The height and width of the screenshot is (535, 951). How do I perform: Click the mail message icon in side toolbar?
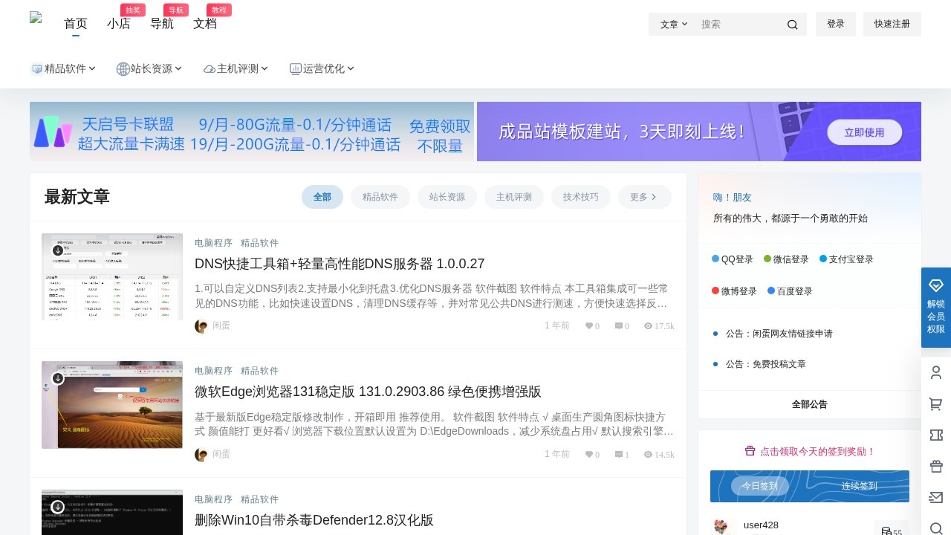936,498
